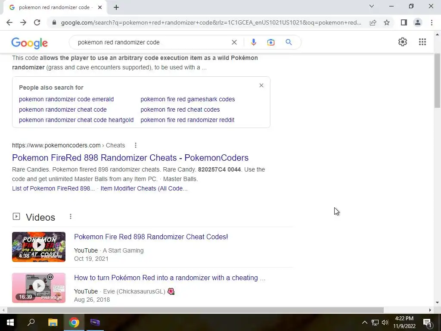Open Windows taskbar search

pyautogui.click(x=31, y=322)
